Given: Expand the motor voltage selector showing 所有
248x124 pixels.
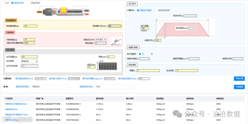Looking at the screenshot, I should [x=115, y=87].
